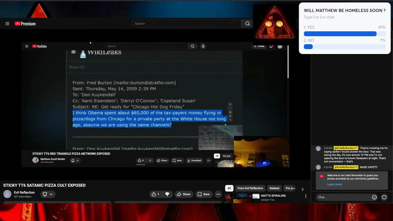
Task: Click the voice search microphone icon
Action: click(x=203, y=46)
